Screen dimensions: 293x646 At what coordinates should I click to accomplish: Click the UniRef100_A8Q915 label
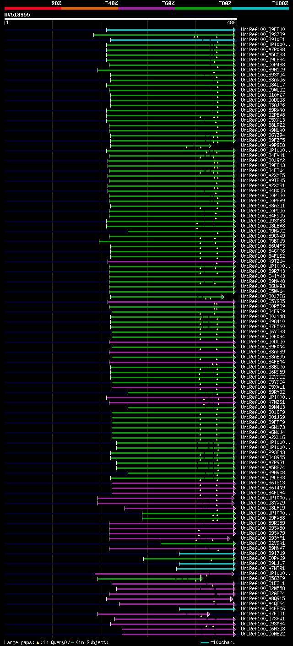click(263, 599)
